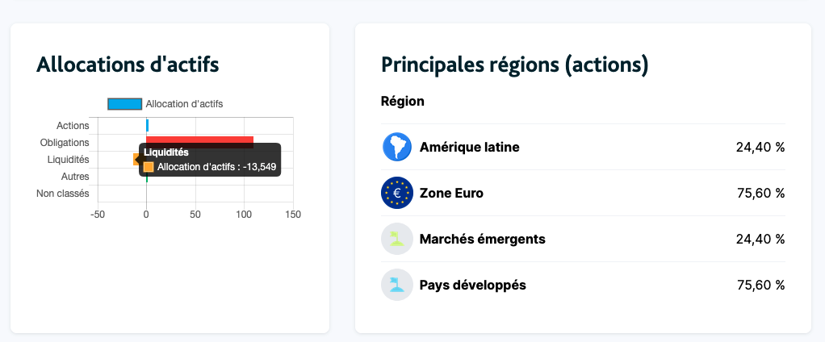The width and height of the screenshot is (825, 342).
Task: Click the Principales régions (actions) heading
Action: coord(514,65)
